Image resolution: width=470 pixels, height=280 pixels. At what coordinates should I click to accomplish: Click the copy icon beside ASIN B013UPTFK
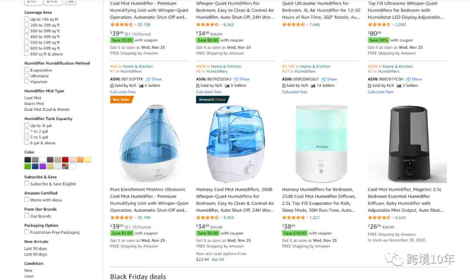tap(148, 80)
